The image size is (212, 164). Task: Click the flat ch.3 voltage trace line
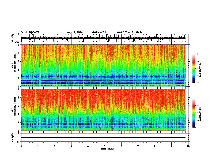click(x=103, y=137)
